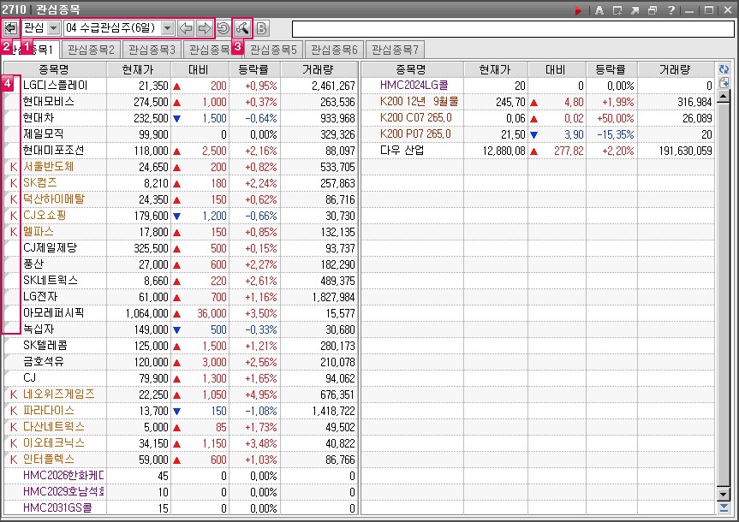Select 현대차 stock name

click(39, 118)
